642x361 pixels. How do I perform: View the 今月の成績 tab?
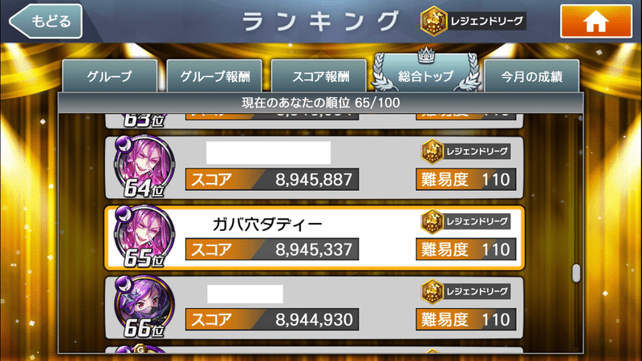point(531,76)
